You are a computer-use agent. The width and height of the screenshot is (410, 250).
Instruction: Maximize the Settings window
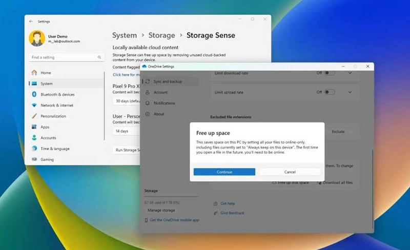point(252,19)
